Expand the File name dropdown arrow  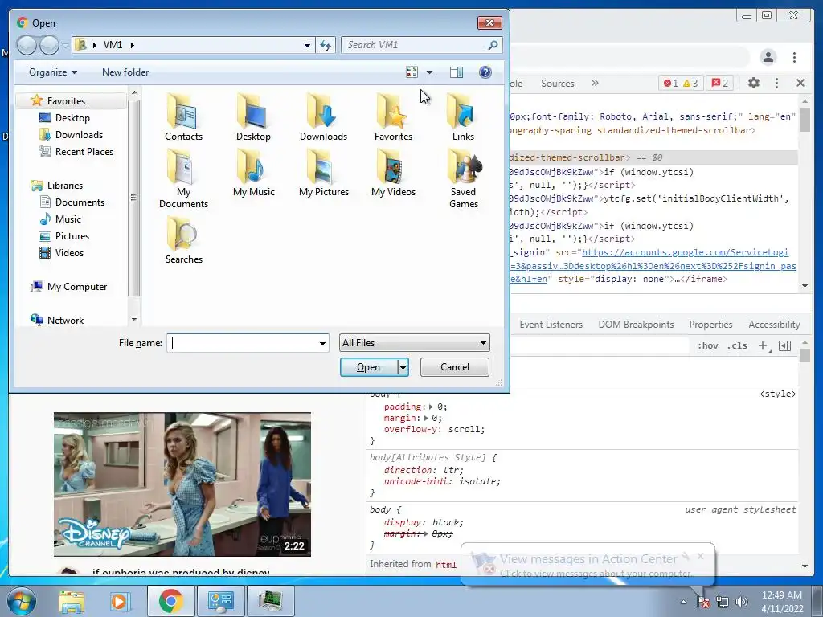point(322,343)
